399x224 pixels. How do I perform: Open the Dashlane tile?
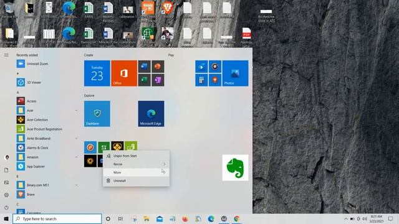(x=97, y=114)
